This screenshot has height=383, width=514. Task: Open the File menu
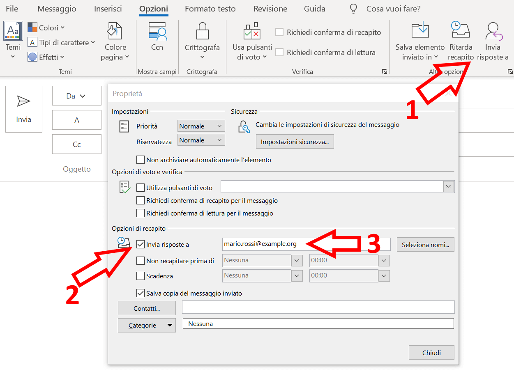[12, 9]
